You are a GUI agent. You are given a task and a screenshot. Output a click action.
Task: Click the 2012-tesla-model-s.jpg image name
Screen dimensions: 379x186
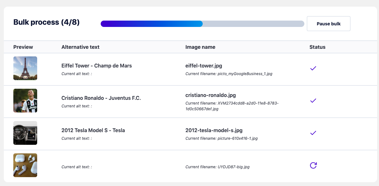point(214,130)
